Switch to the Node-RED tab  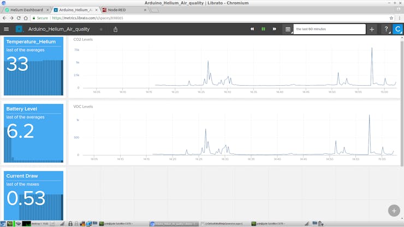(124, 10)
